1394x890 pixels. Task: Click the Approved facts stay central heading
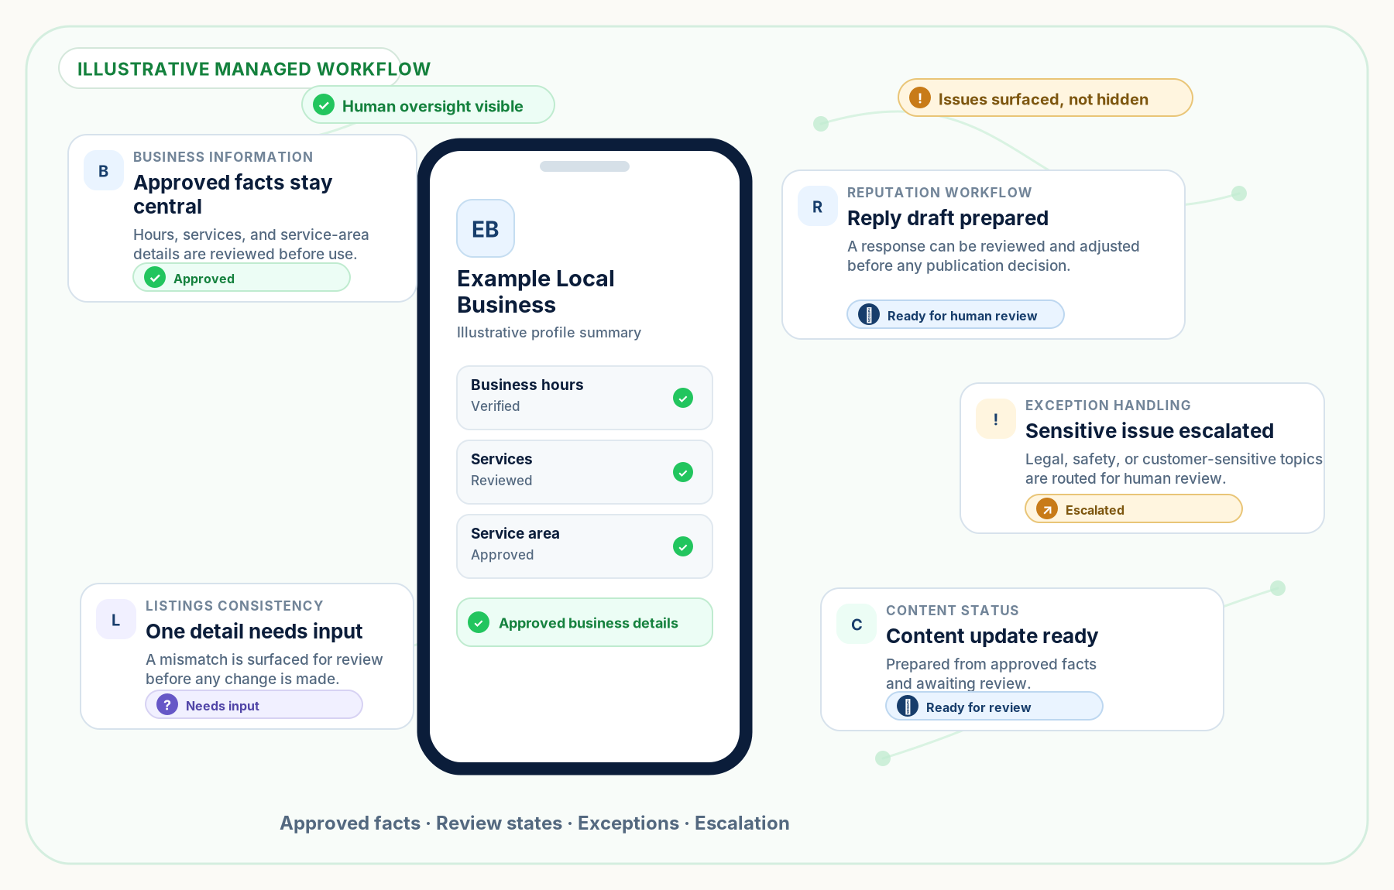pos(232,194)
